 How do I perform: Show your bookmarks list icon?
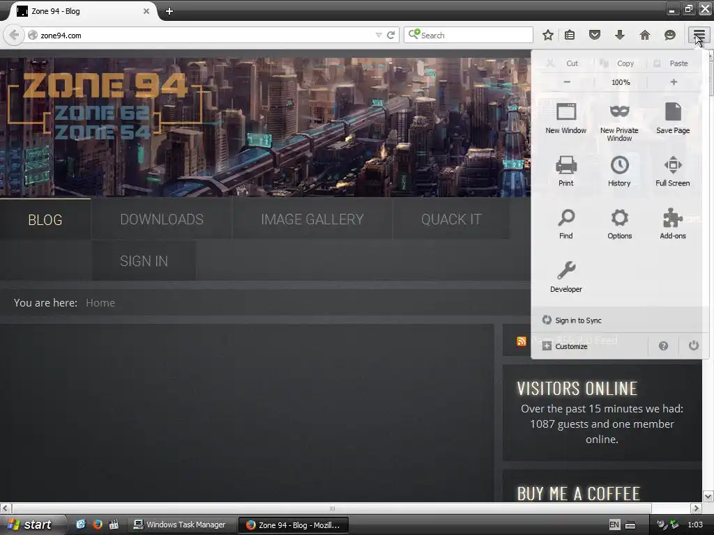[570, 35]
